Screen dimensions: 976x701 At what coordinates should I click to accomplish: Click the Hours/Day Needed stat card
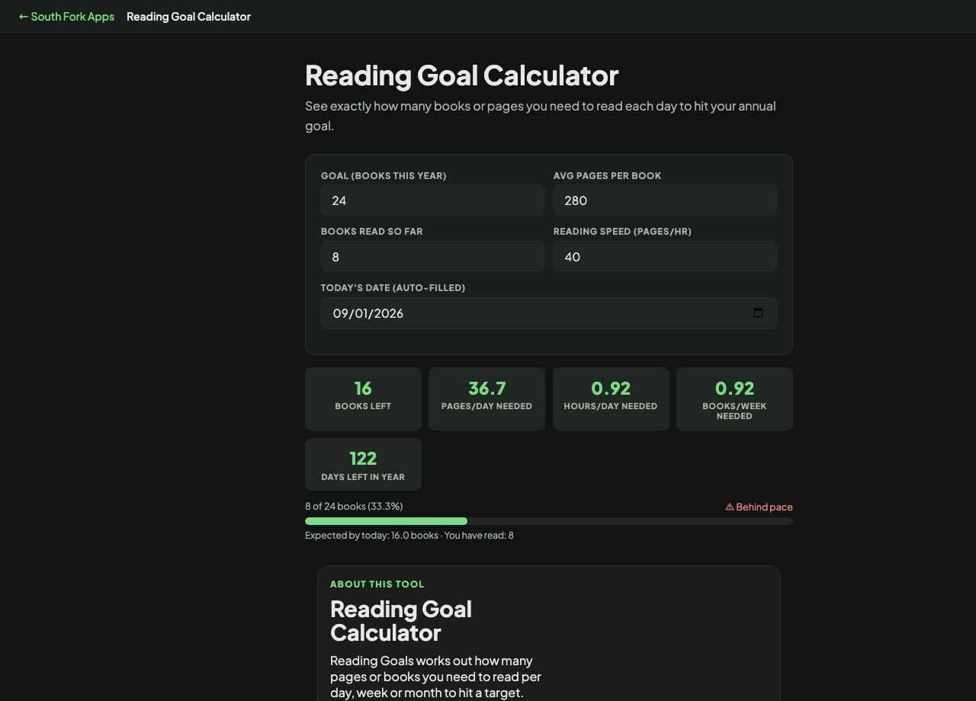(611, 399)
